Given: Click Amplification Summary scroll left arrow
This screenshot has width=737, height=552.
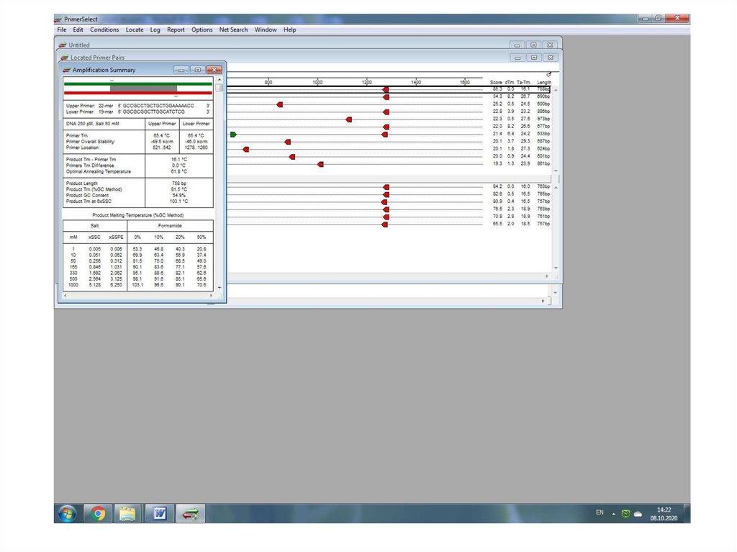Looking at the screenshot, I should tap(65, 296).
